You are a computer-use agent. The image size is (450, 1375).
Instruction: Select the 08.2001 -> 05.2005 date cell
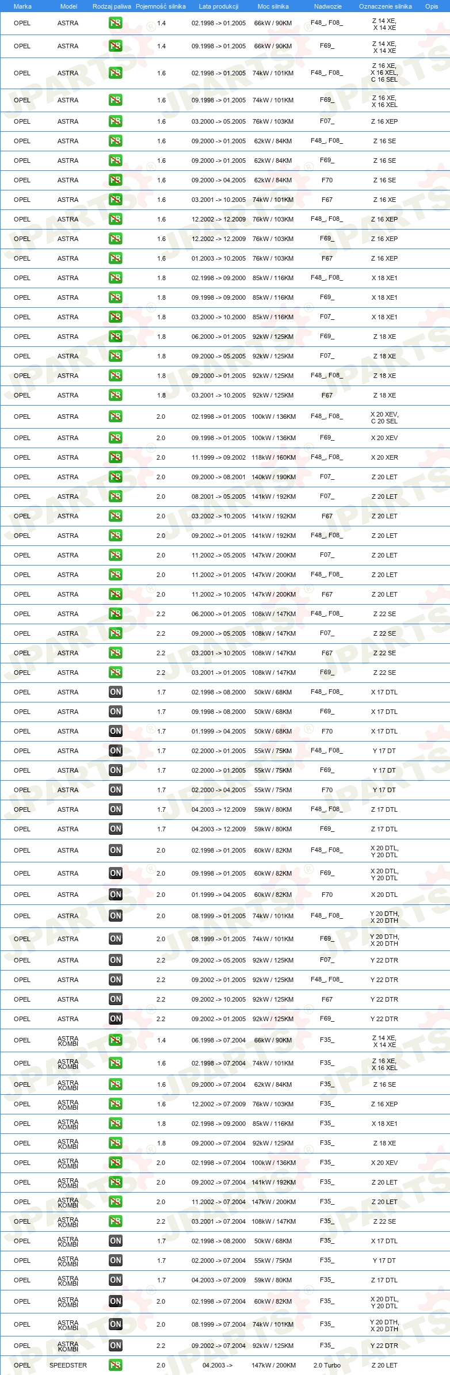click(x=219, y=496)
